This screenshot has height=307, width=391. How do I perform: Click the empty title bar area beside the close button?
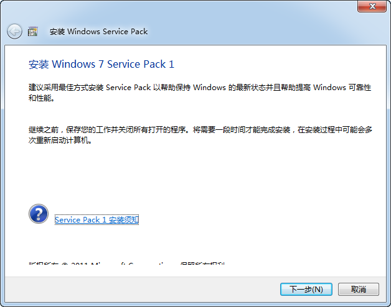point(250,10)
